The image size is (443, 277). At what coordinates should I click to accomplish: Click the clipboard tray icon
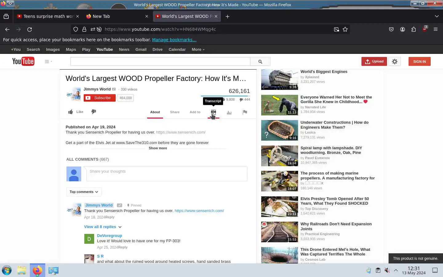pos(378,270)
